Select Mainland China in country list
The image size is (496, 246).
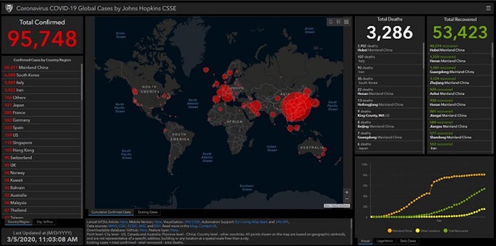point(42,67)
